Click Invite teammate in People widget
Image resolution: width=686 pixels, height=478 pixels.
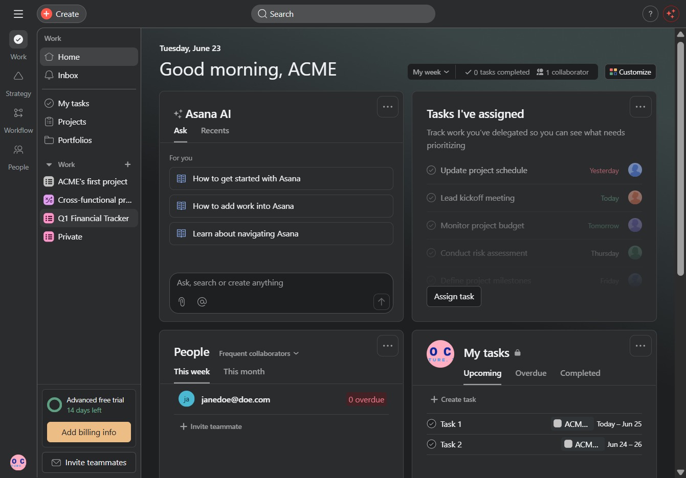tap(211, 426)
